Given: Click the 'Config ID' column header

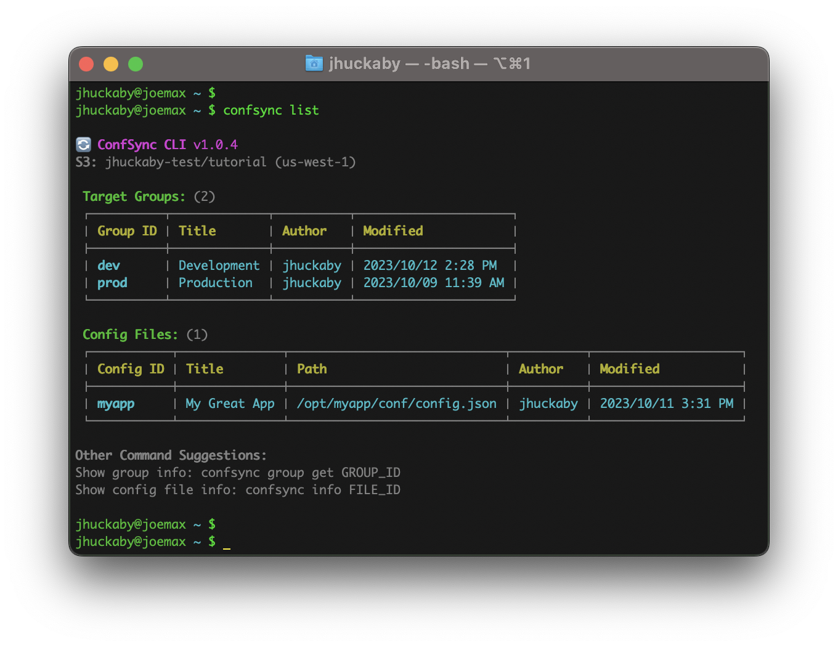Looking at the screenshot, I should tap(131, 369).
